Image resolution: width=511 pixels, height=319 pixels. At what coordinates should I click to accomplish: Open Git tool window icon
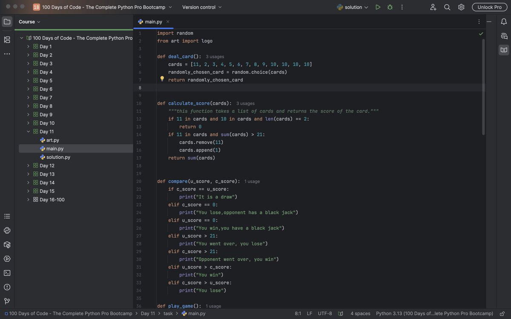[7, 301]
